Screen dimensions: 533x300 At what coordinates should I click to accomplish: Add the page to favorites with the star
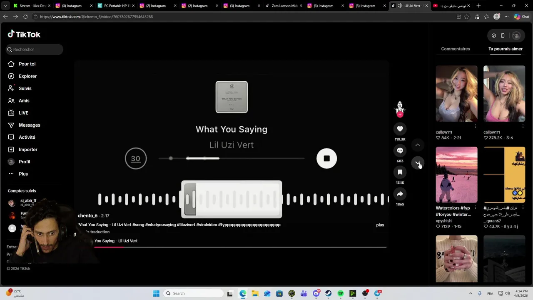pos(466,17)
